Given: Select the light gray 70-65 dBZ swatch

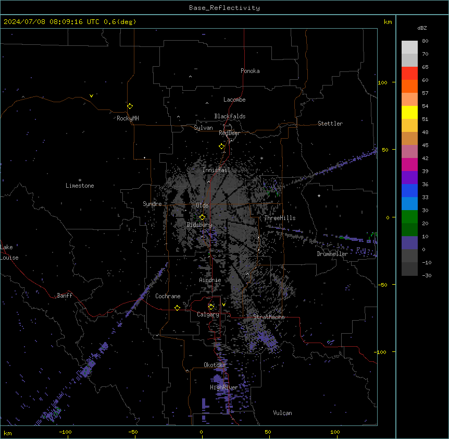Looking at the screenshot, I should click(x=409, y=60).
